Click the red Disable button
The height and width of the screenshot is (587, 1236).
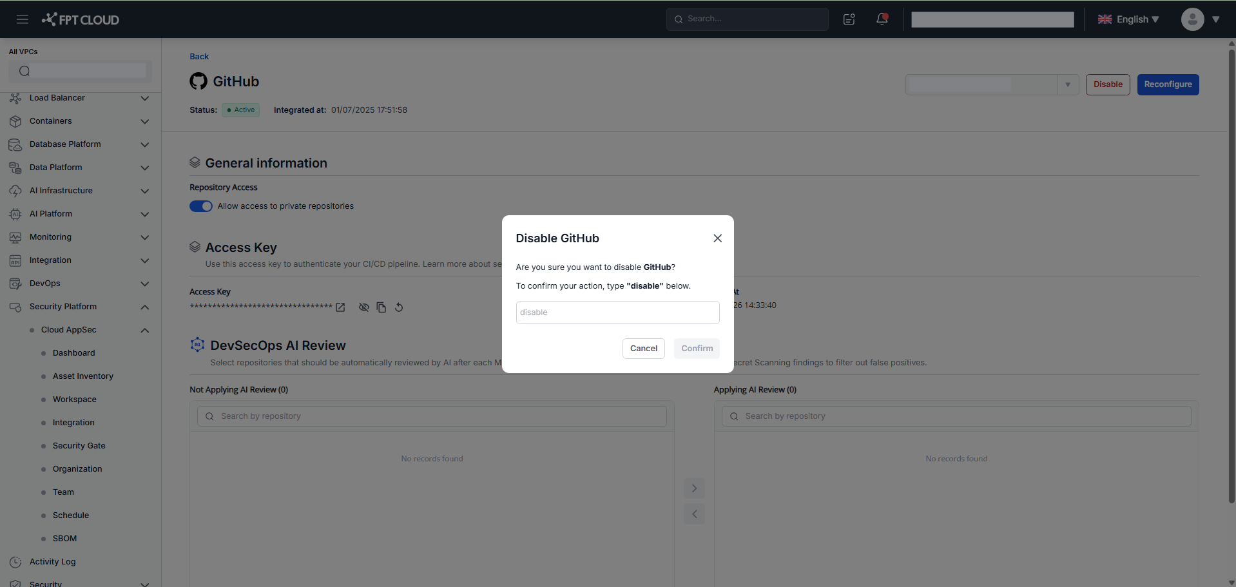(x=1108, y=84)
